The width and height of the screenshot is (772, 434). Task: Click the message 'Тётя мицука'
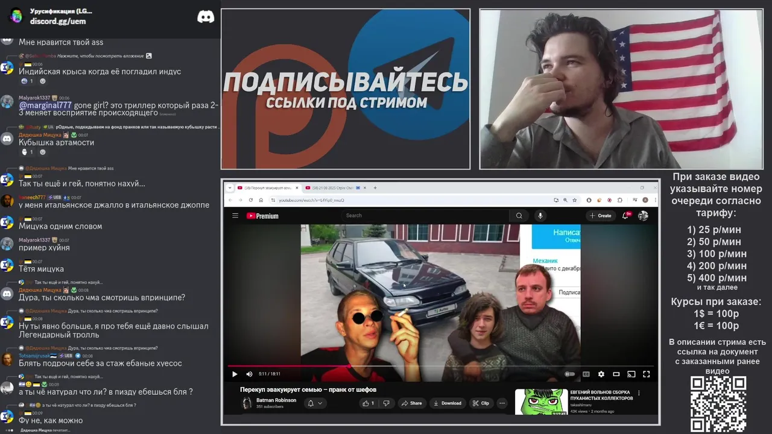(x=41, y=269)
